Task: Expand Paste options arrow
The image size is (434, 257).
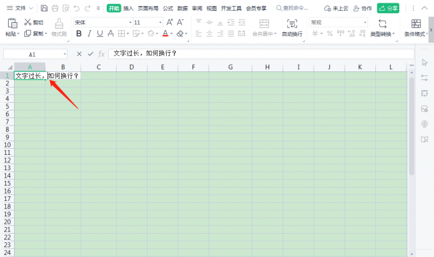Action: point(18,34)
